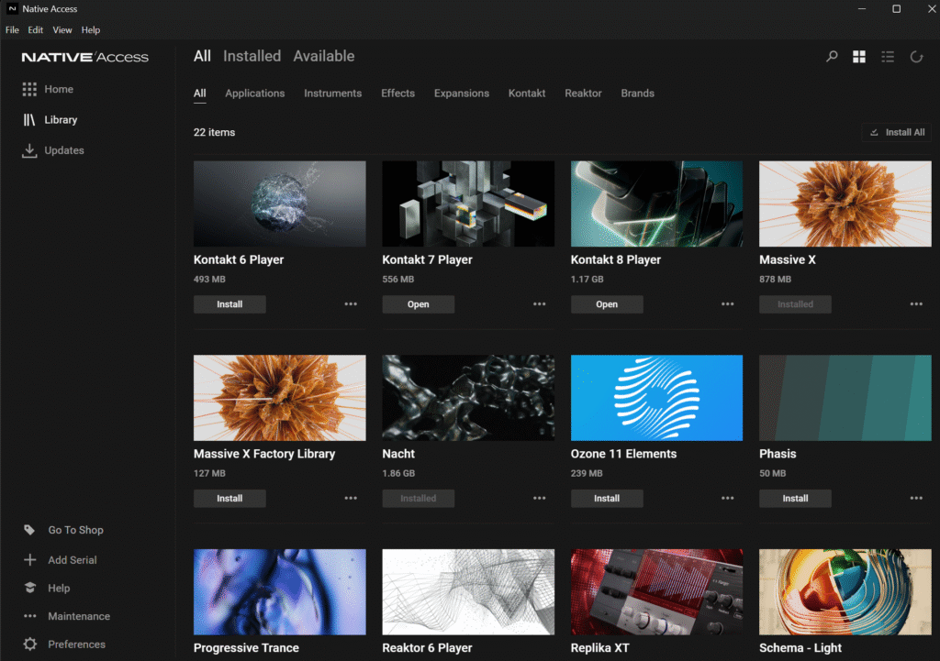Image resolution: width=940 pixels, height=661 pixels.
Task: Filter by Applications category
Action: click(x=255, y=94)
